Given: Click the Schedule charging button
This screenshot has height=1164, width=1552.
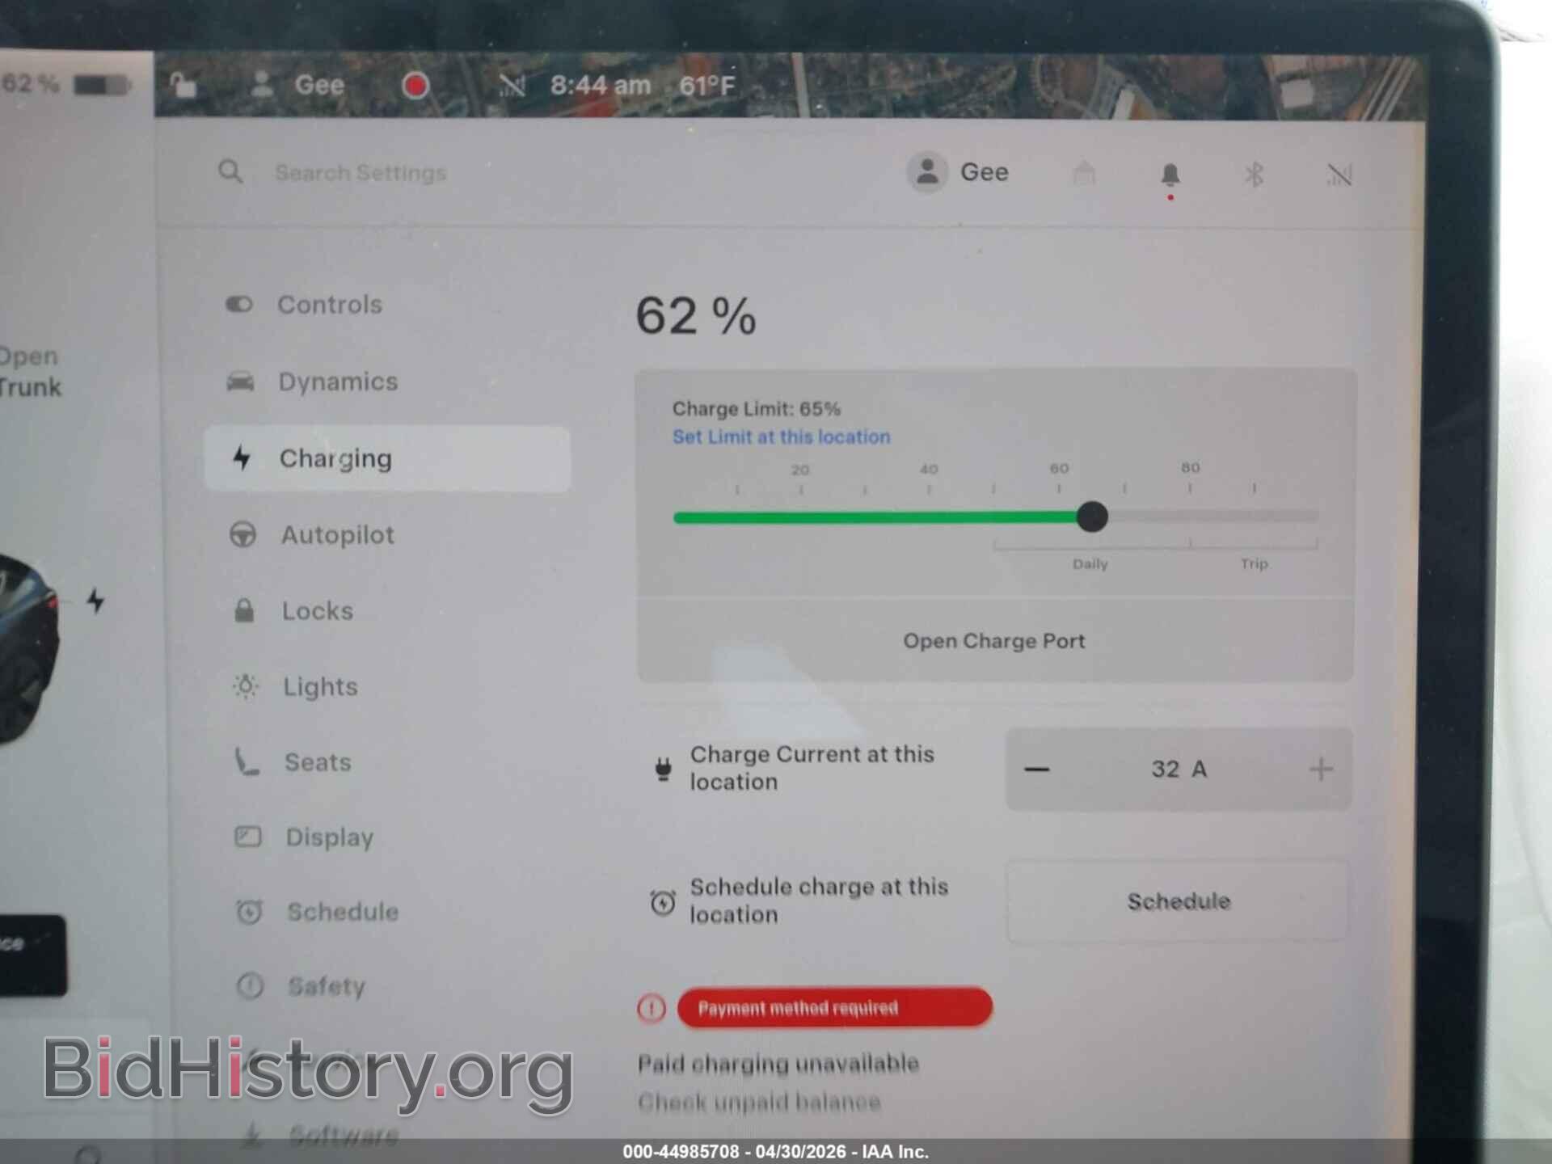Looking at the screenshot, I should click(x=1178, y=901).
